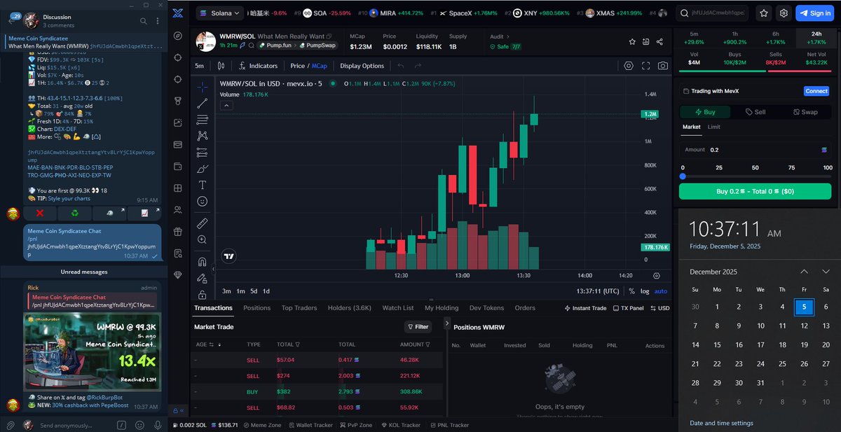
Task: Open the Holders (3.6K) tab
Action: [x=349, y=308]
